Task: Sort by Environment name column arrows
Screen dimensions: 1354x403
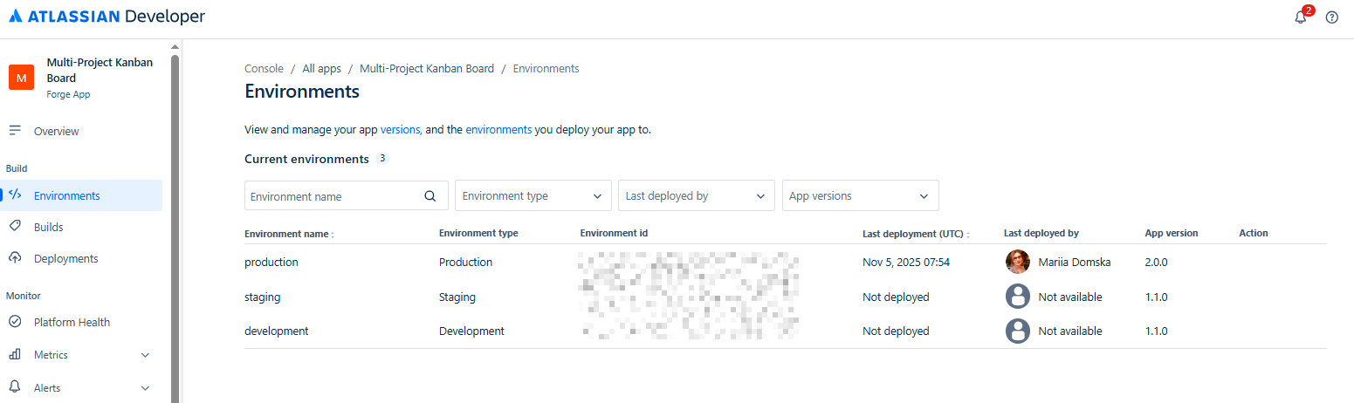Action: click(333, 235)
